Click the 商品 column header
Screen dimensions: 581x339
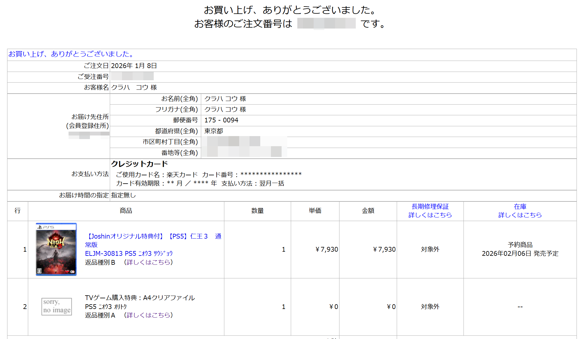tap(126, 211)
